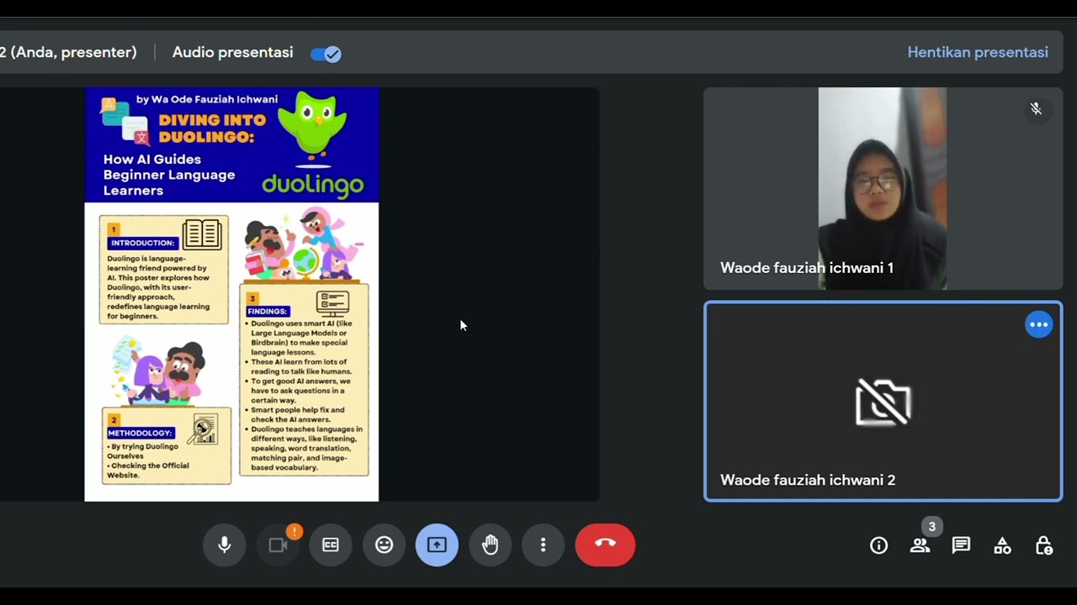Click the "(Anda, presenter)" label

[73, 52]
